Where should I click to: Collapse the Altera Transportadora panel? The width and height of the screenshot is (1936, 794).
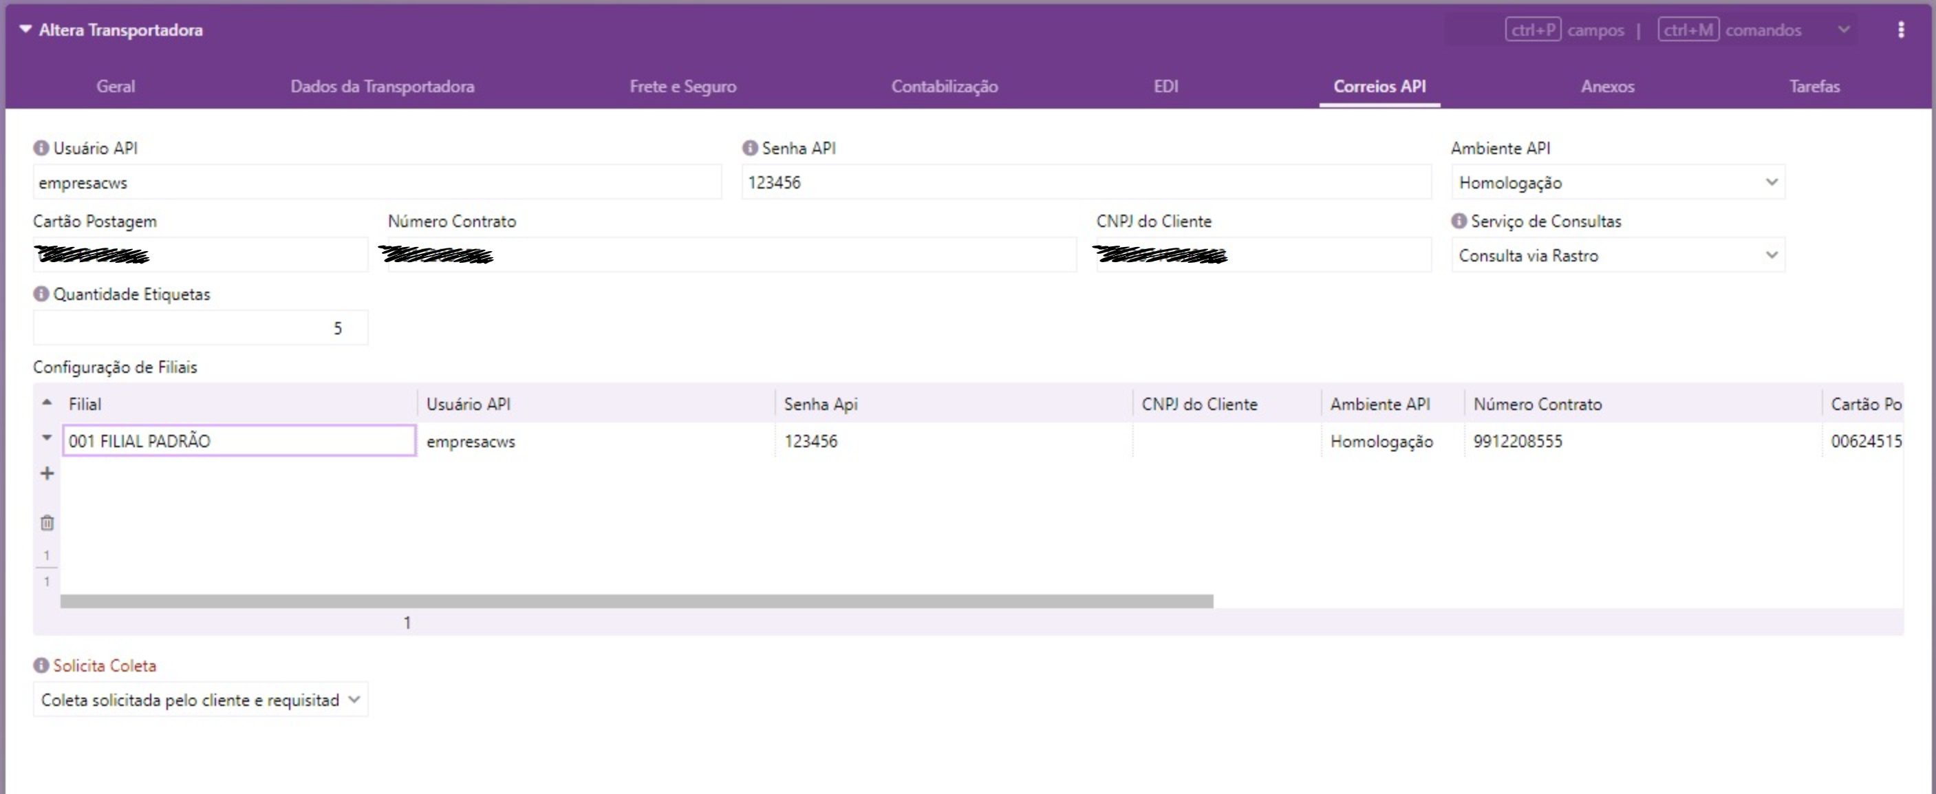click(x=25, y=30)
